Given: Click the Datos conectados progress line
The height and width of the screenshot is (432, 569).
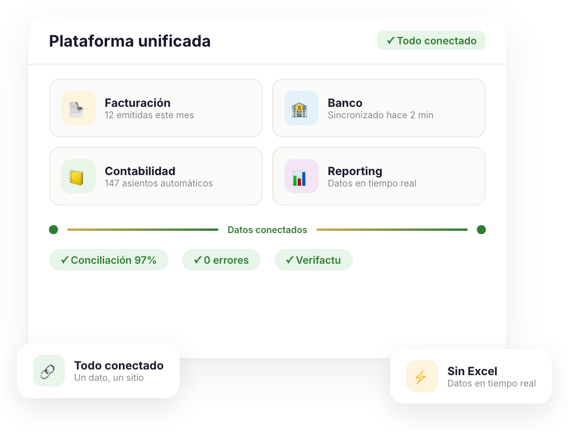Looking at the screenshot, I should [x=267, y=230].
